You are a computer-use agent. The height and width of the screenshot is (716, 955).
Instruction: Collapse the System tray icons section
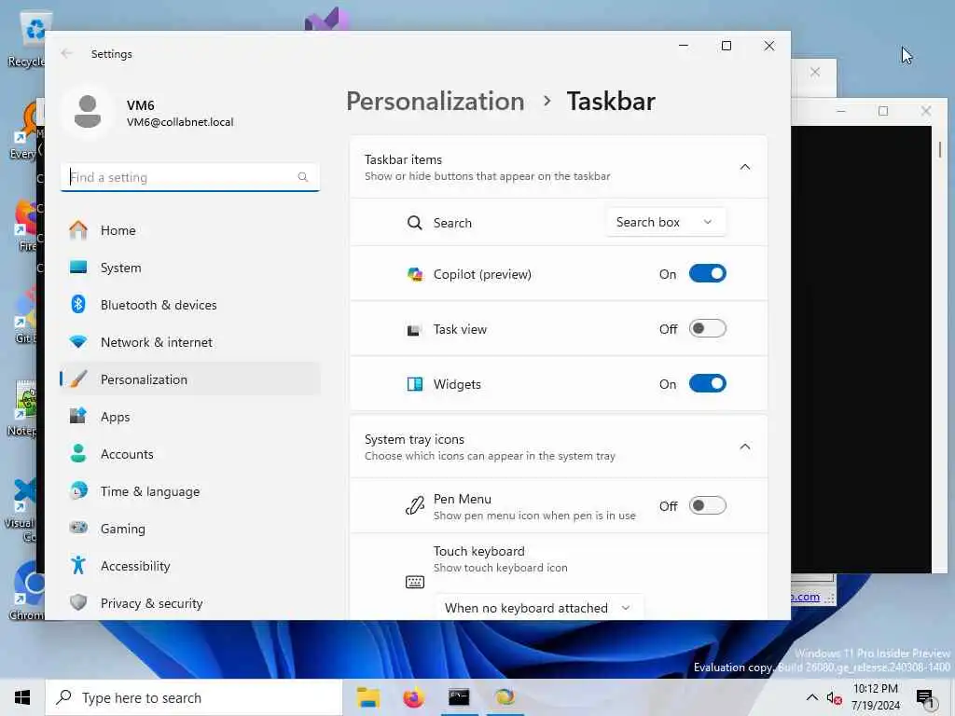[x=744, y=447]
